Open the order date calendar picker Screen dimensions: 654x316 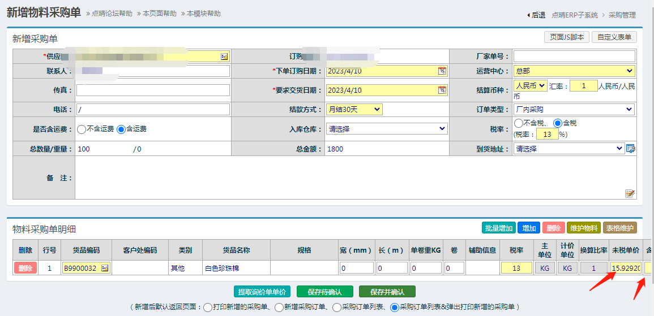click(x=442, y=71)
